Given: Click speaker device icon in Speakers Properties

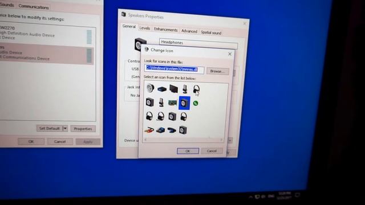Looking at the screenshot, I should click(x=140, y=44).
